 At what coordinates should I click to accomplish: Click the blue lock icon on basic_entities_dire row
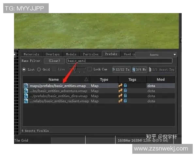125,96
